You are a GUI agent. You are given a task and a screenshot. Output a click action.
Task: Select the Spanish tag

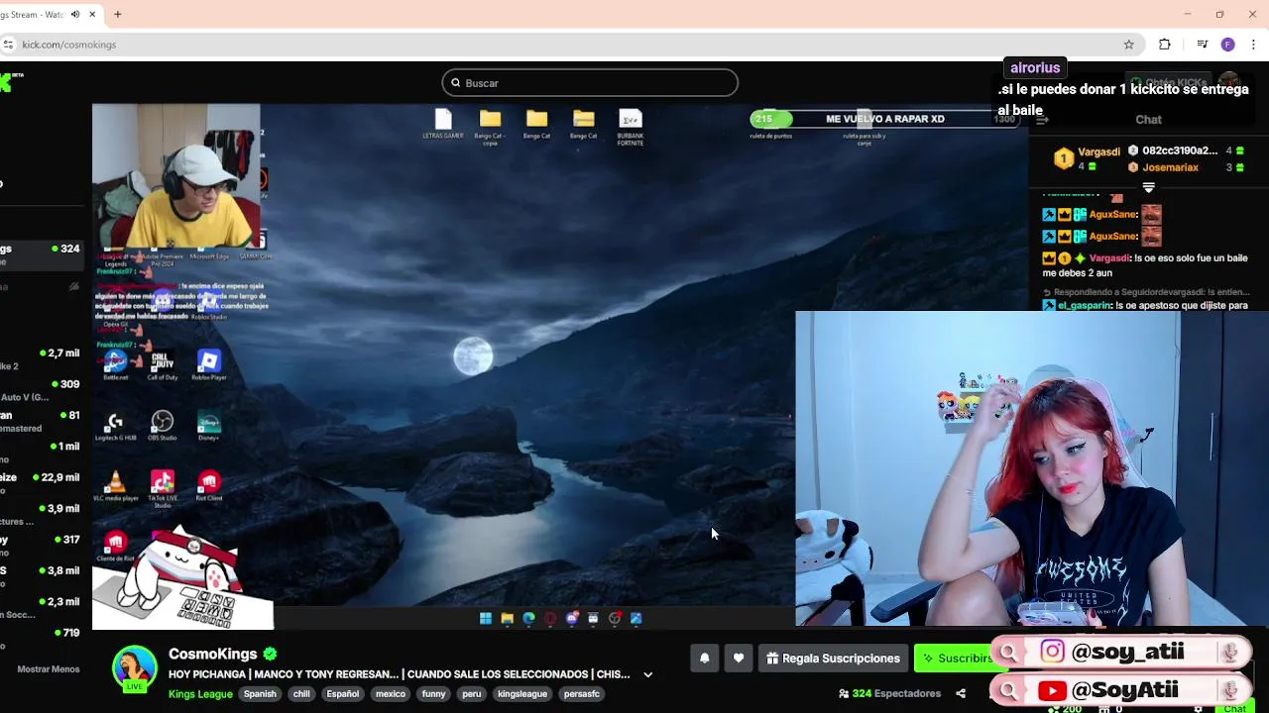[x=260, y=694]
